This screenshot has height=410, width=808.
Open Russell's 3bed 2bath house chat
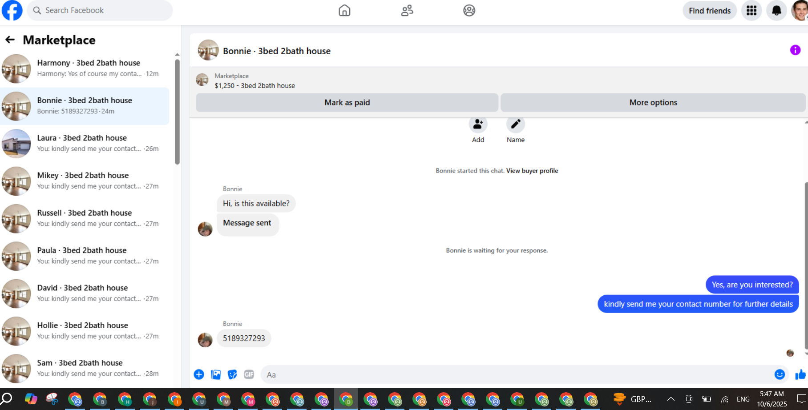85,218
